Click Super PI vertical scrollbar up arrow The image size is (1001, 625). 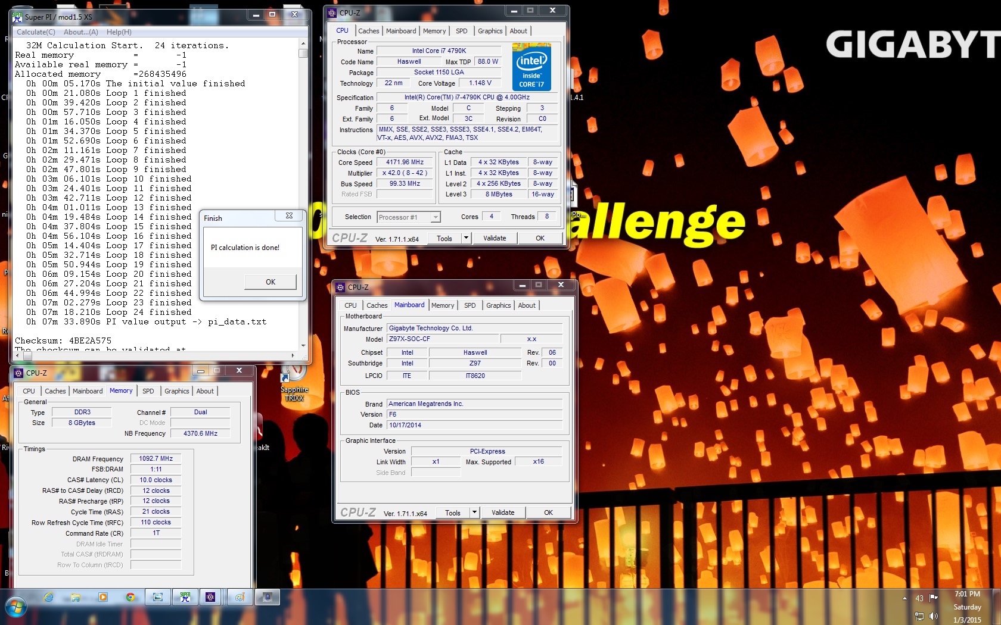pos(303,43)
